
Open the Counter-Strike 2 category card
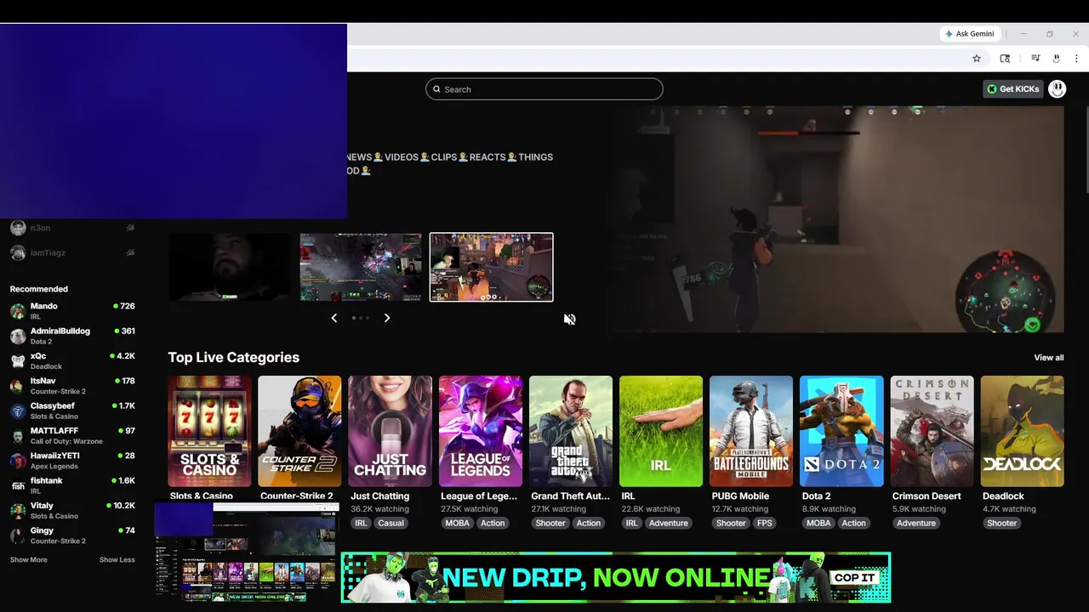click(x=300, y=431)
